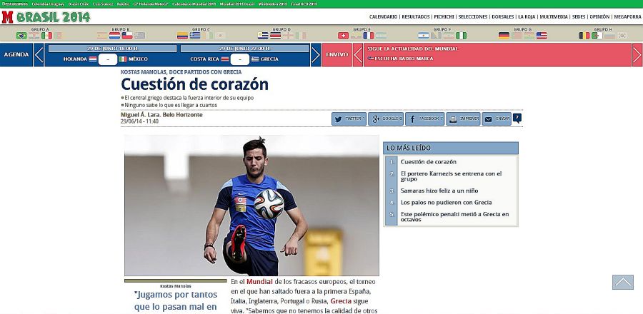The image size is (643, 314).
Task: Open the comments bubble icon
Action: (x=517, y=118)
